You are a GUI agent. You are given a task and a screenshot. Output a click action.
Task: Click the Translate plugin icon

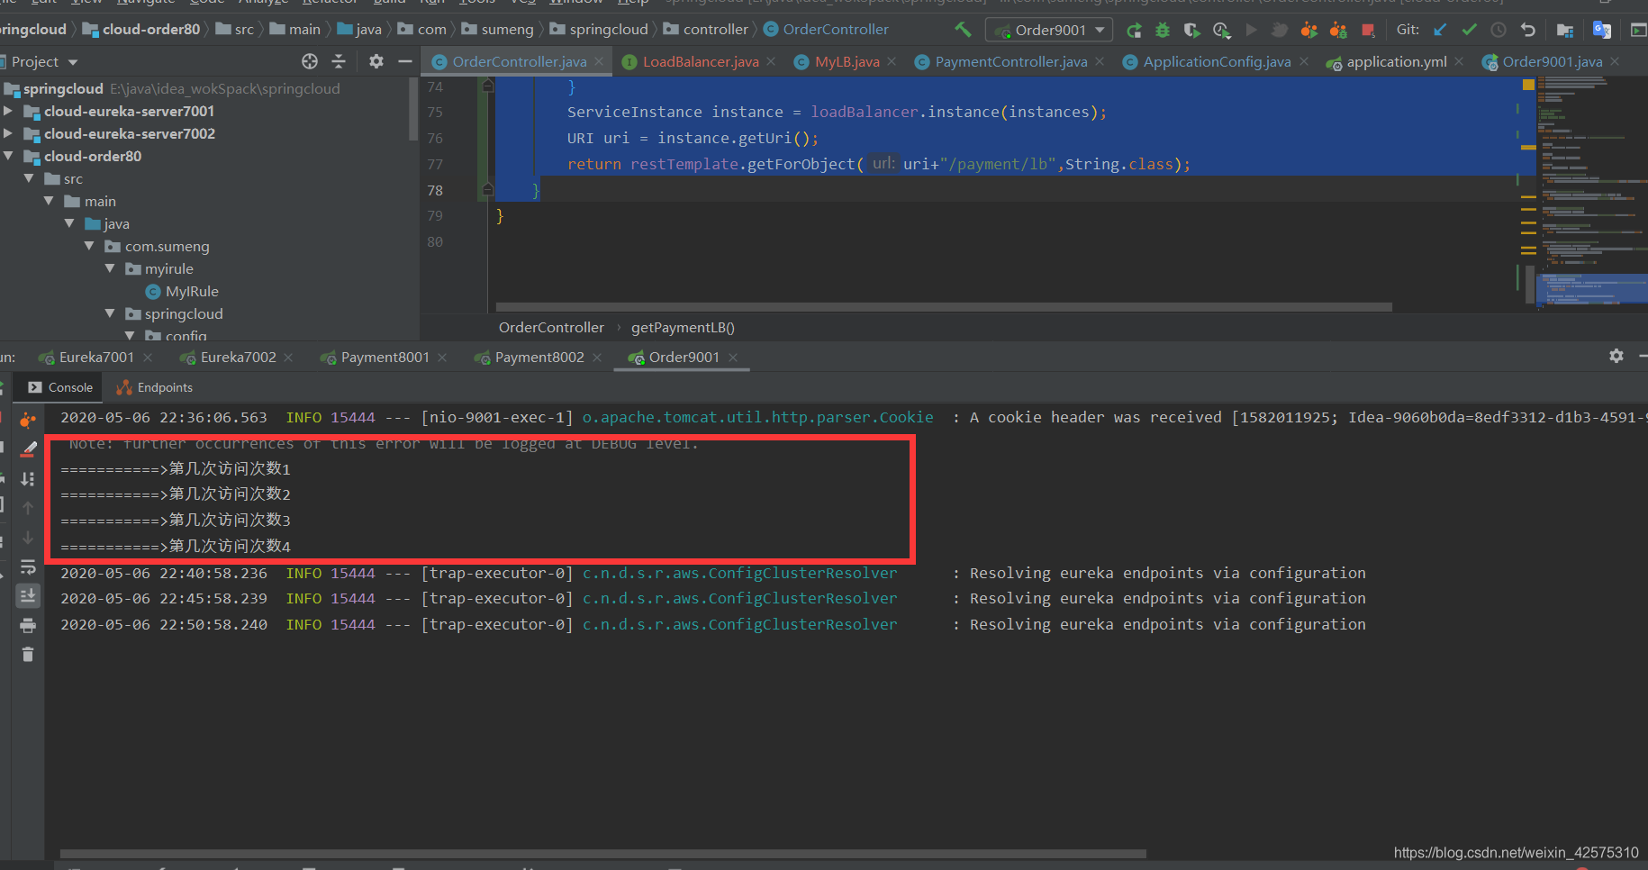1602,30
